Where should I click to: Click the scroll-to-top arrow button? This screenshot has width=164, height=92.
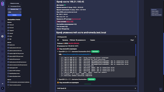[161, 89]
